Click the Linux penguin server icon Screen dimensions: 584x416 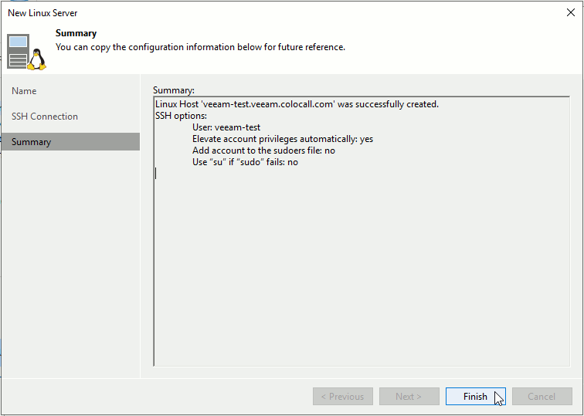pos(27,51)
